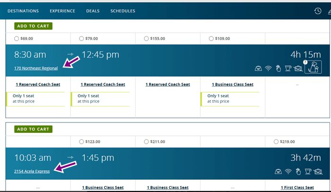Image resolution: width=331 pixels, height=192 pixels.
Task: Open the 2154 Acela Express link
Action: point(32,171)
